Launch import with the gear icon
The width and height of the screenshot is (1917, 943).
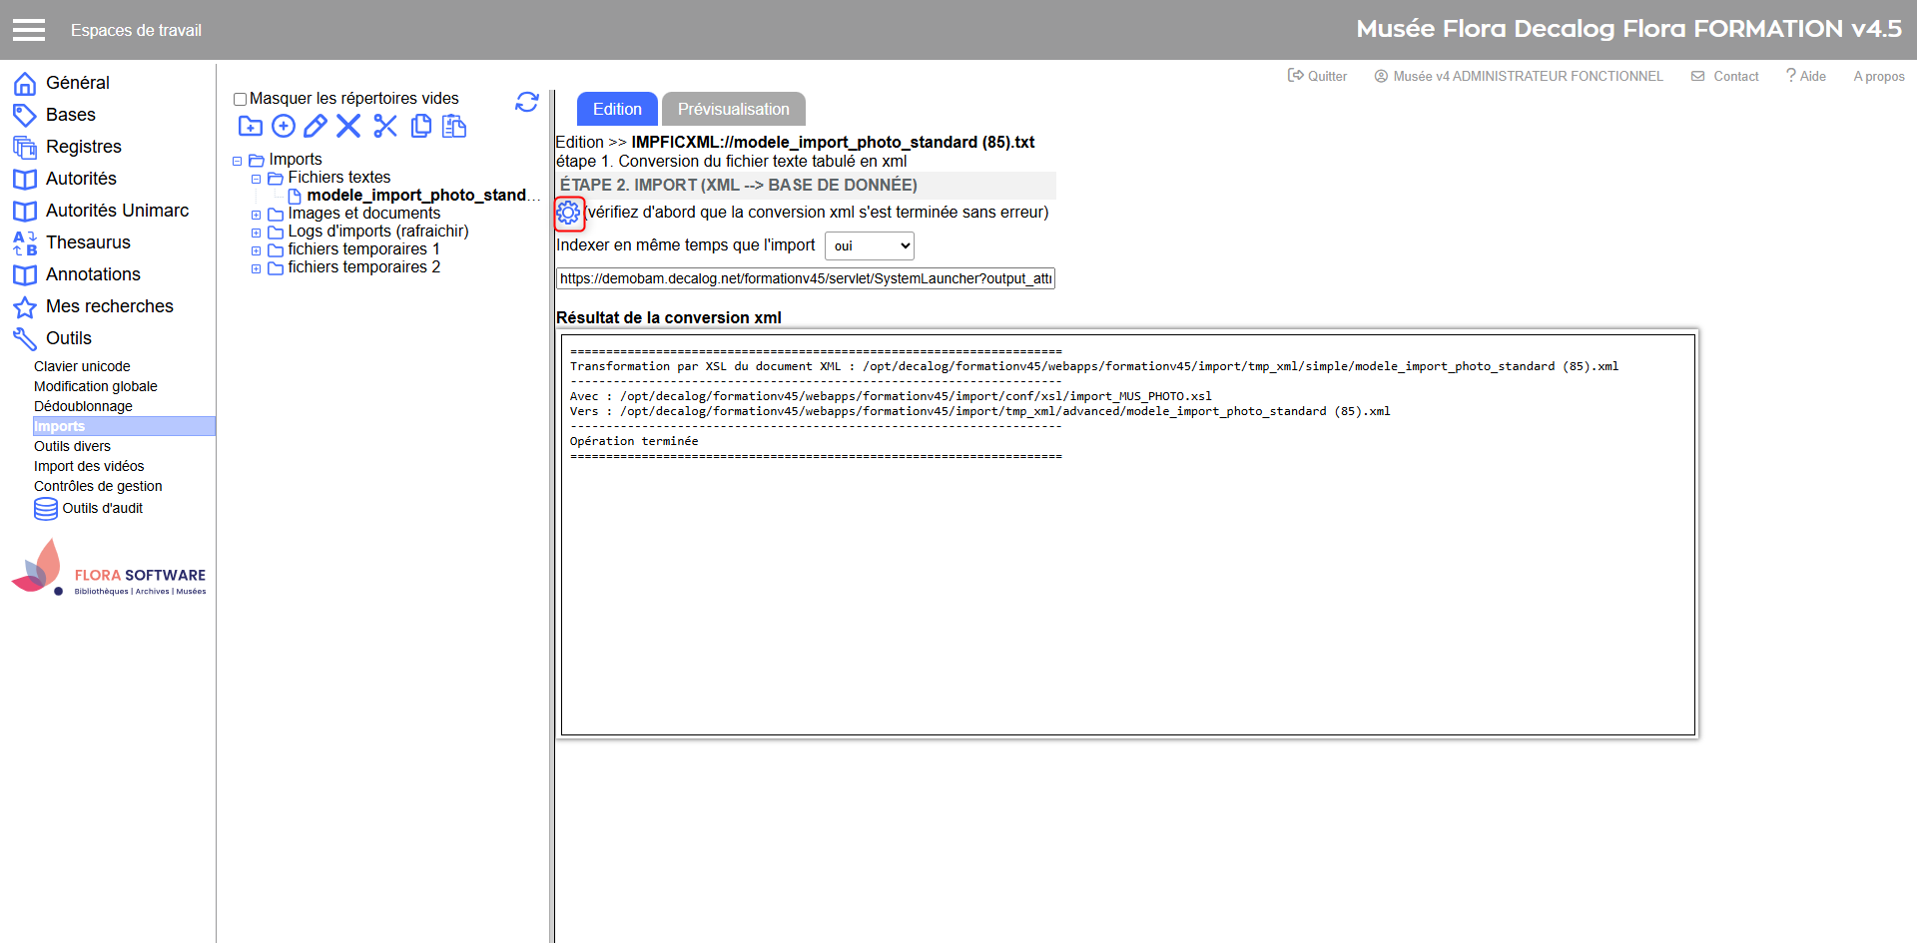click(569, 213)
